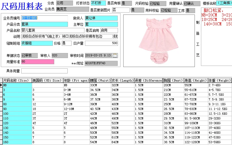Image resolution: width=232 pixels, height=146 pixels.
Task: Click the 业务员 field showing 魏英芝
Action: (x=73, y=9)
